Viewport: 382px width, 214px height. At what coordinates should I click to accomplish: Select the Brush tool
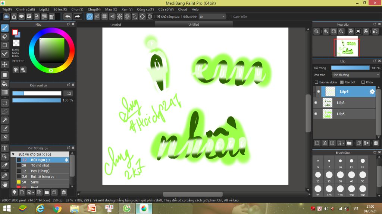4,28
